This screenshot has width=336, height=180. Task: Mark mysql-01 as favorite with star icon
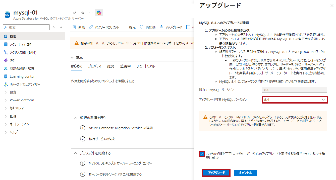(x=83, y=13)
